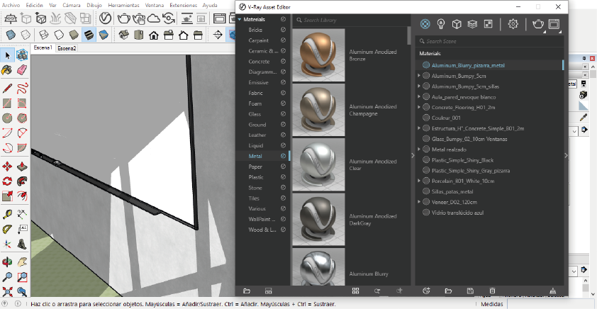Select the Rotate tool
The width and height of the screenshot is (597, 309).
[x=7, y=181]
